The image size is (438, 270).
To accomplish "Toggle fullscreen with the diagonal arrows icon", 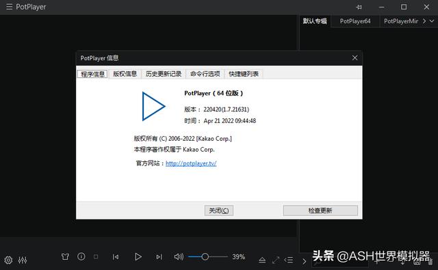I will [276, 260].
